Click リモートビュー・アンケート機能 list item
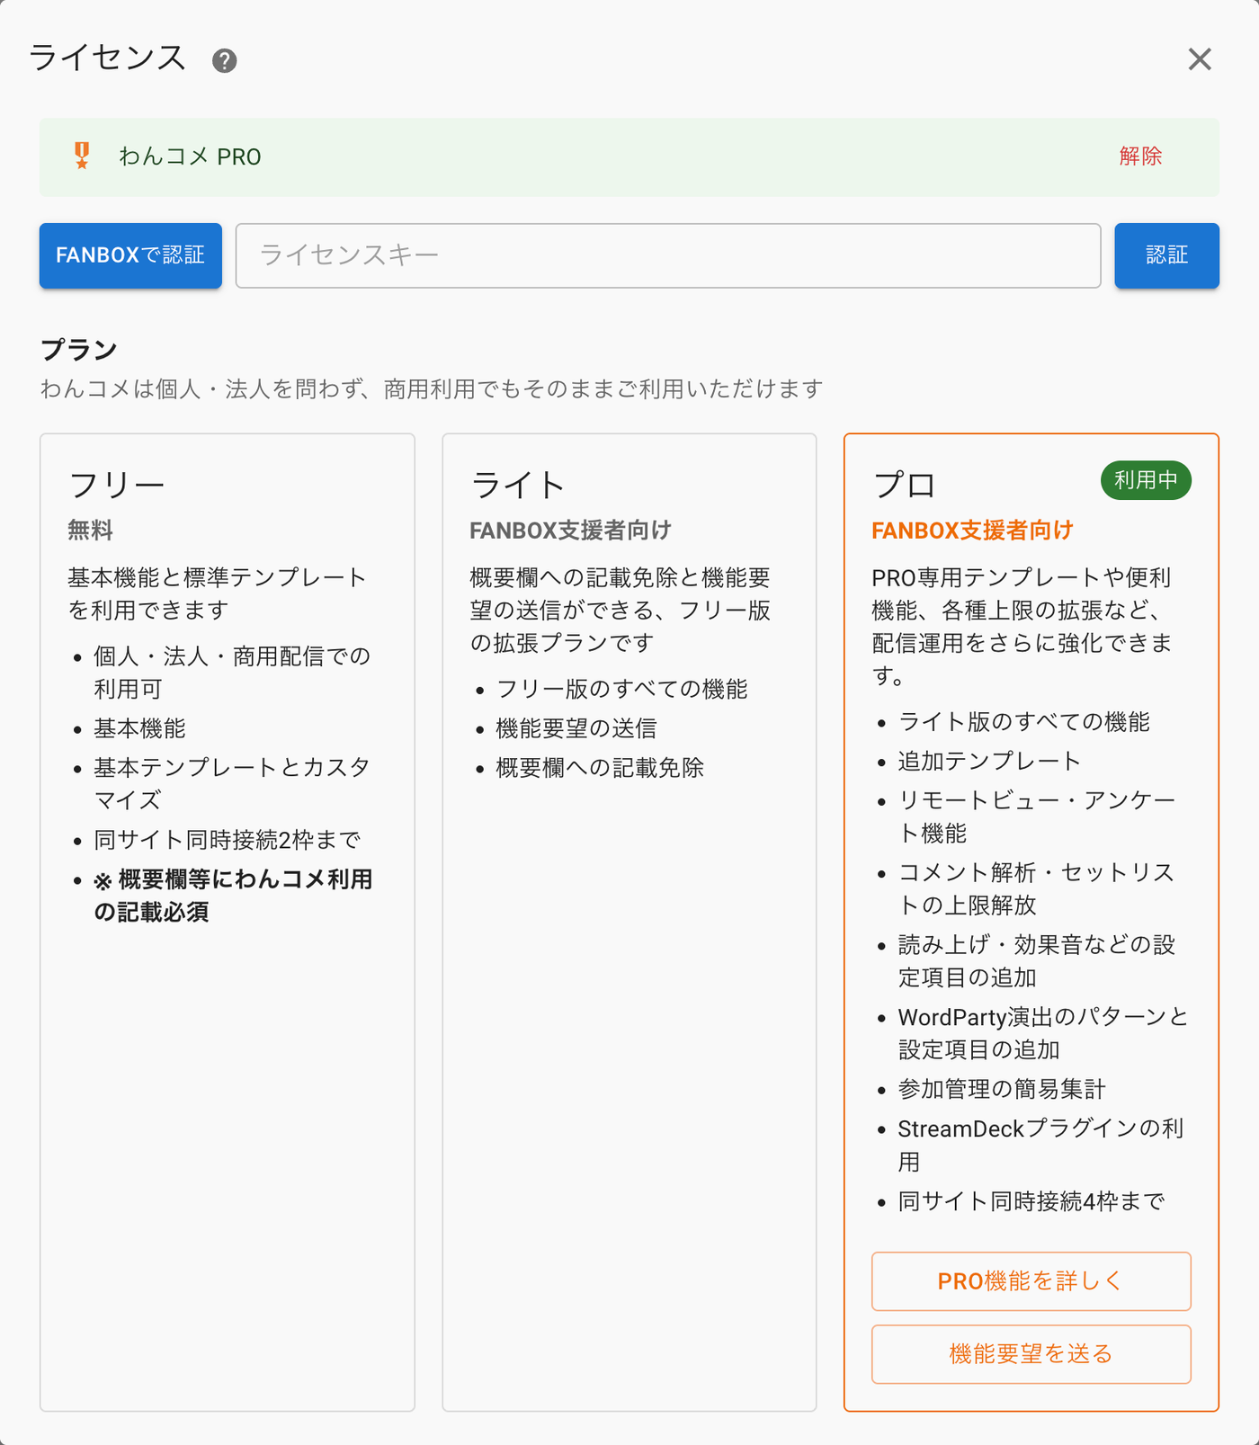This screenshot has width=1259, height=1445. click(x=1037, y=816)
